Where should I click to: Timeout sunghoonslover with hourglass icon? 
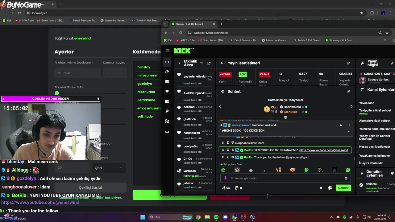(x=228, y=143)
